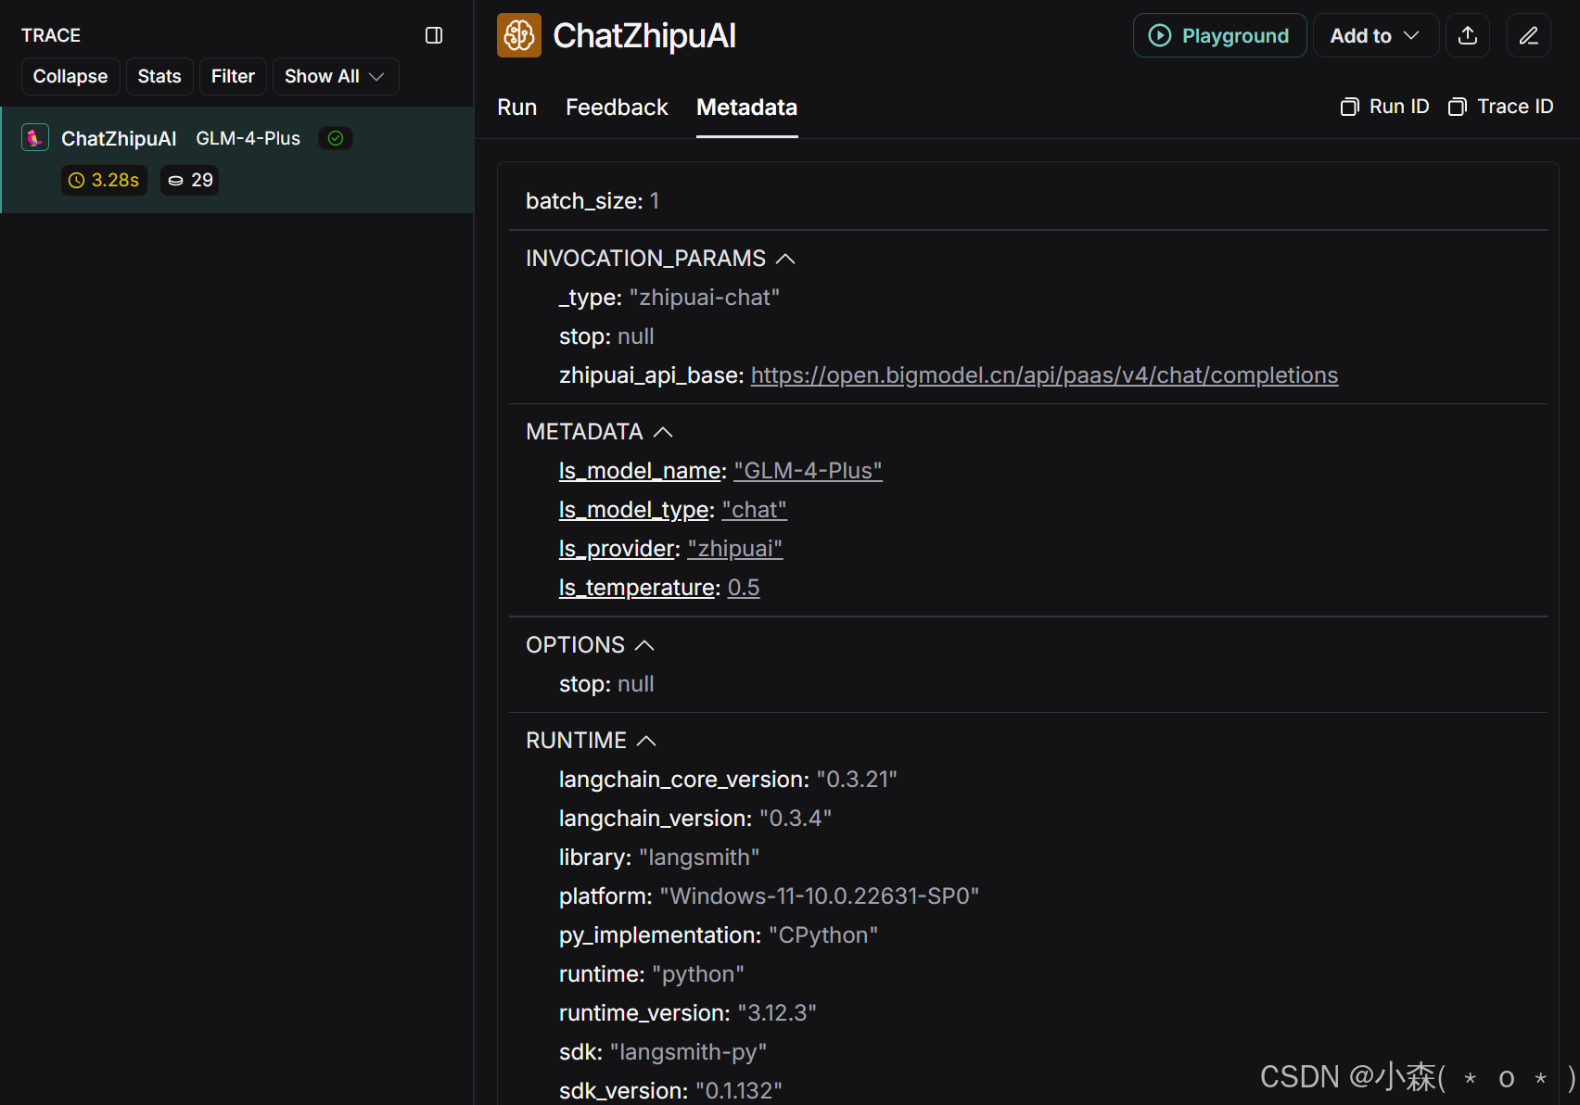Click the clock icon showing 3.28s duration
This screenshot has width=1580, height=1105.
point(78,181)
